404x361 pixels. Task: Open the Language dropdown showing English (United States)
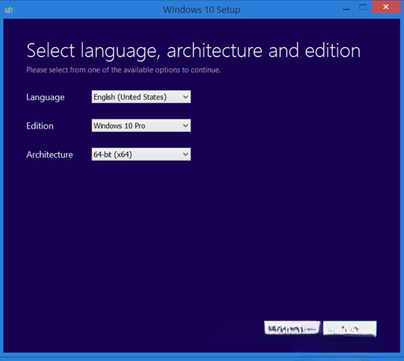[141, 97]
